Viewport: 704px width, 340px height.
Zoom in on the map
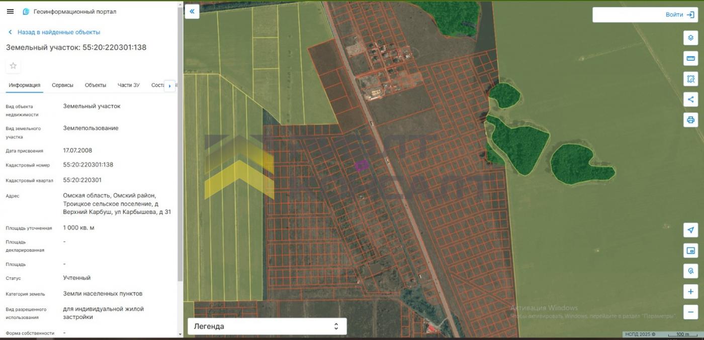click(690, 292)
